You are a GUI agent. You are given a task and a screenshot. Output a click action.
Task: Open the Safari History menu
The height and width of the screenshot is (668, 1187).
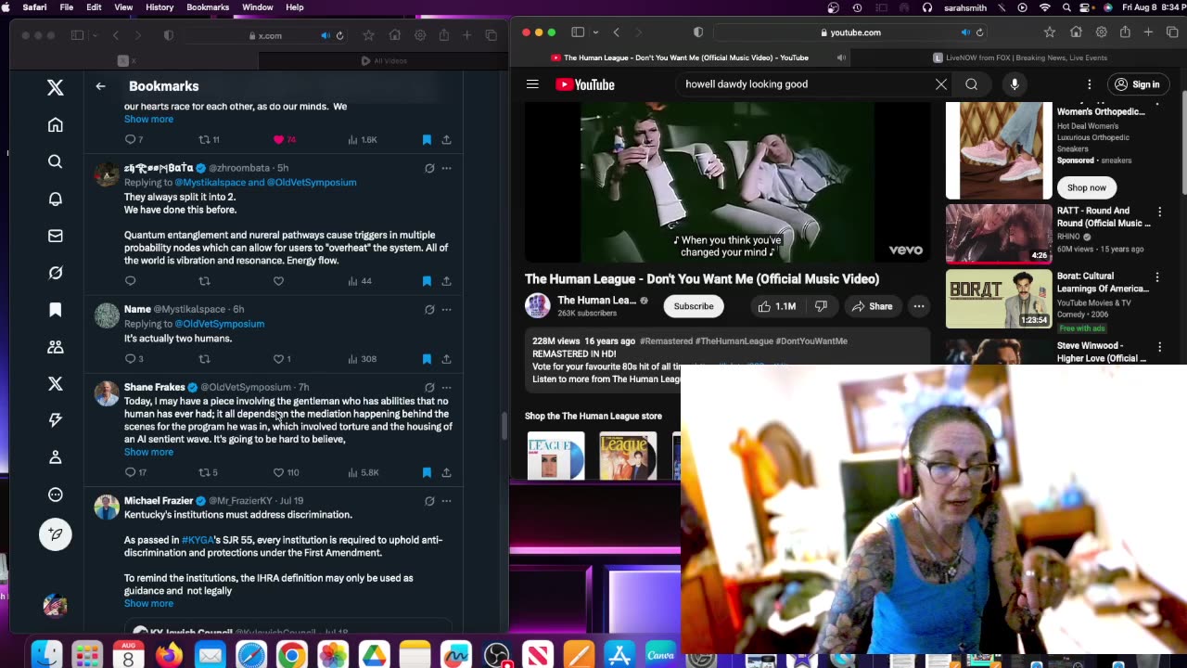pos(160,7)
